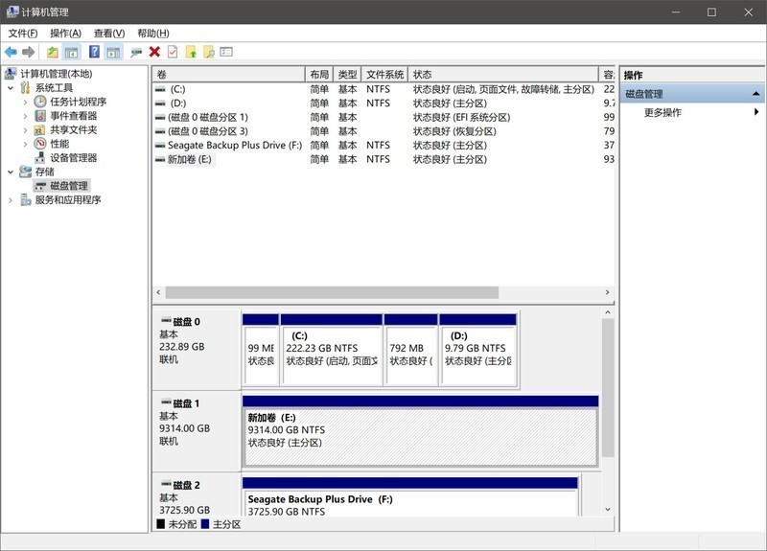This screenshot has height=551, width=767.
Task: Toggle the Show/Hide Console Tree icon
Action: click(x=71, y=52)
